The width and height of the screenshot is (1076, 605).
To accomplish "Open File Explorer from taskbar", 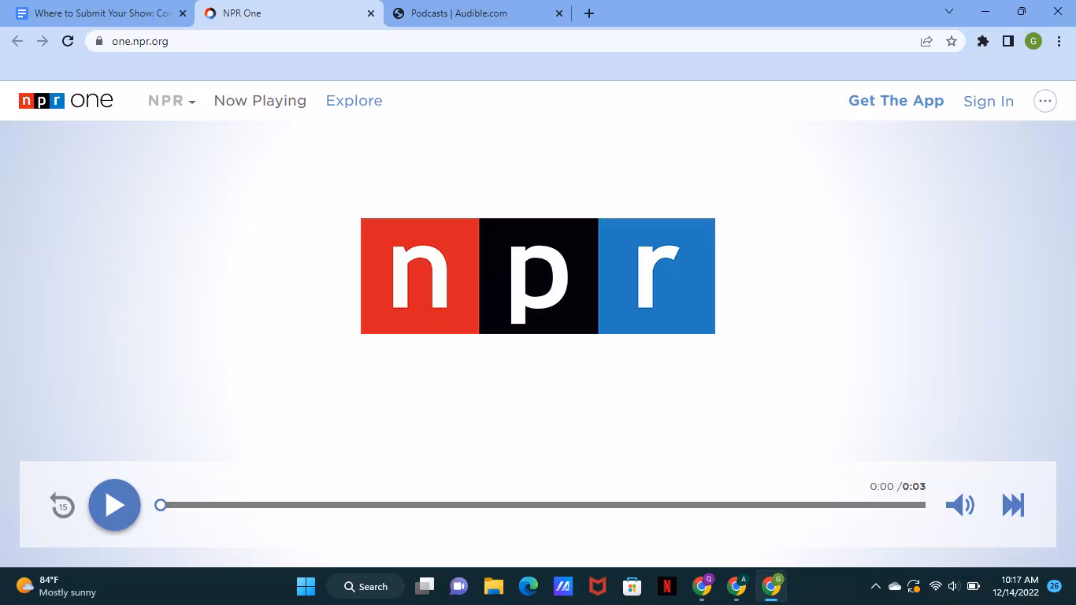I will (x=494, y=586).
